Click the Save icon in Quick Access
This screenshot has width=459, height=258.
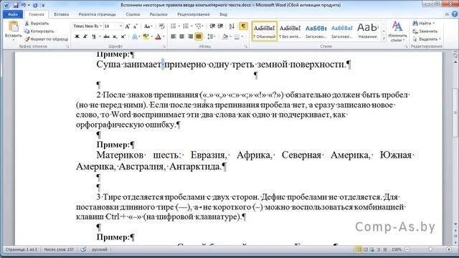[16, 5]
